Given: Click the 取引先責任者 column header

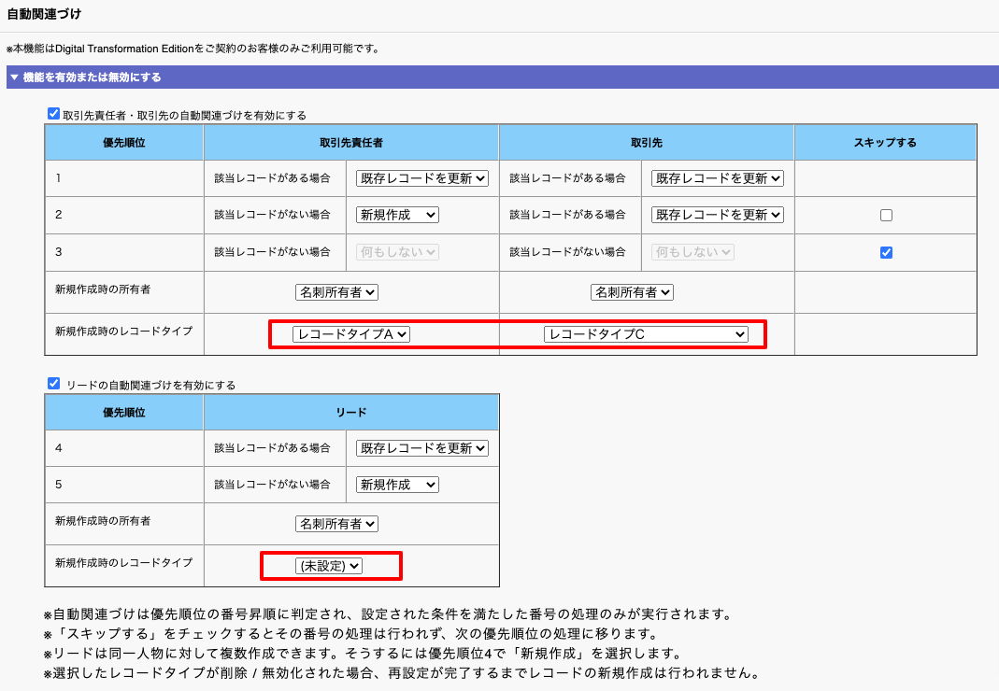Looking at the screenshot, I should point(351,143).
